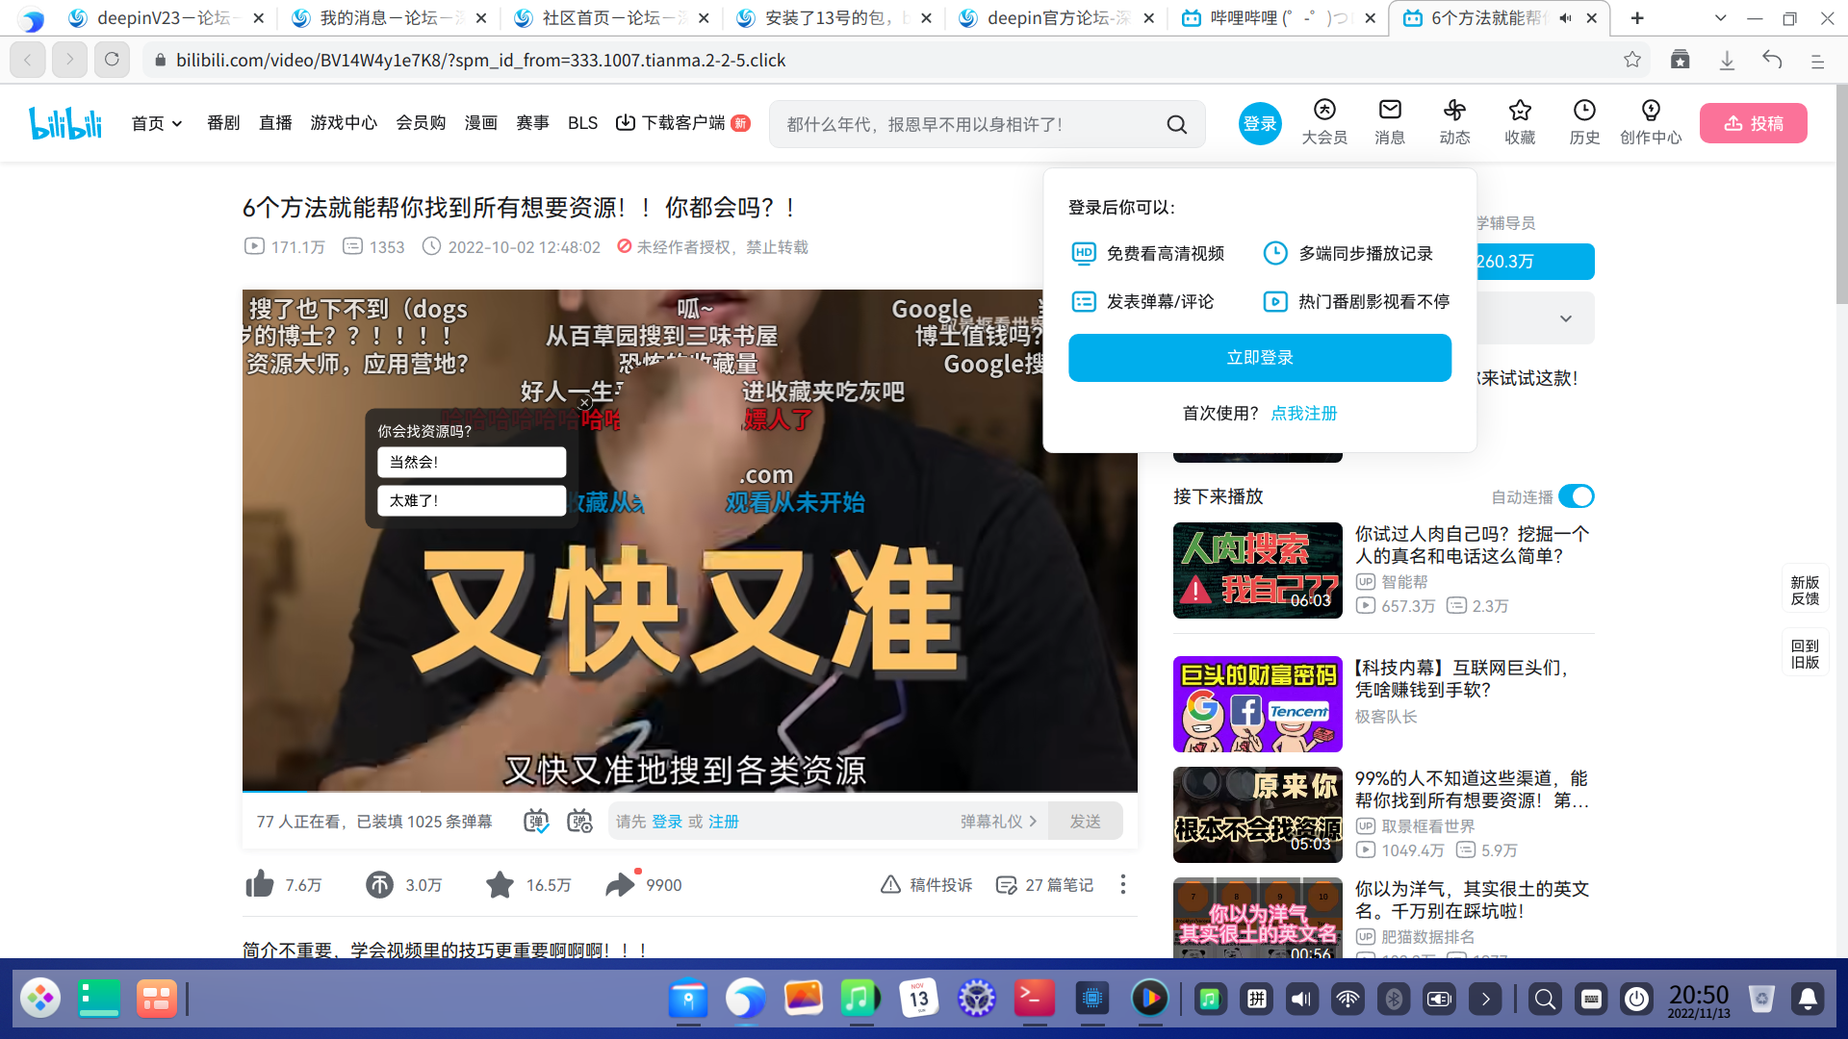Answer the poll with 当然会!
The height and width of the screenshot is (1039, 1848).
[x=471, y=462]
